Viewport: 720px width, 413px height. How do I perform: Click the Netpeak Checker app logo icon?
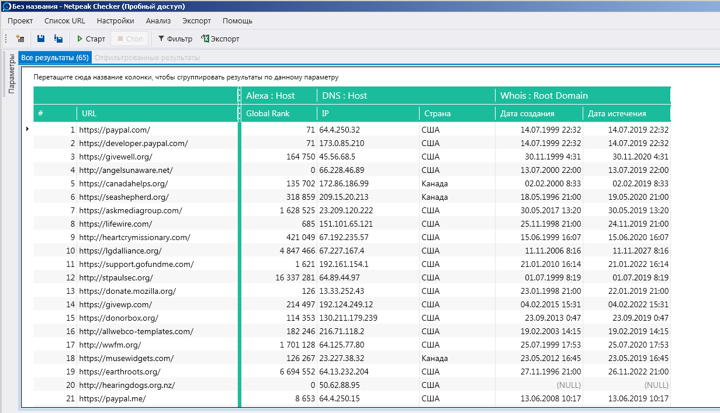[x=6, y=6]
